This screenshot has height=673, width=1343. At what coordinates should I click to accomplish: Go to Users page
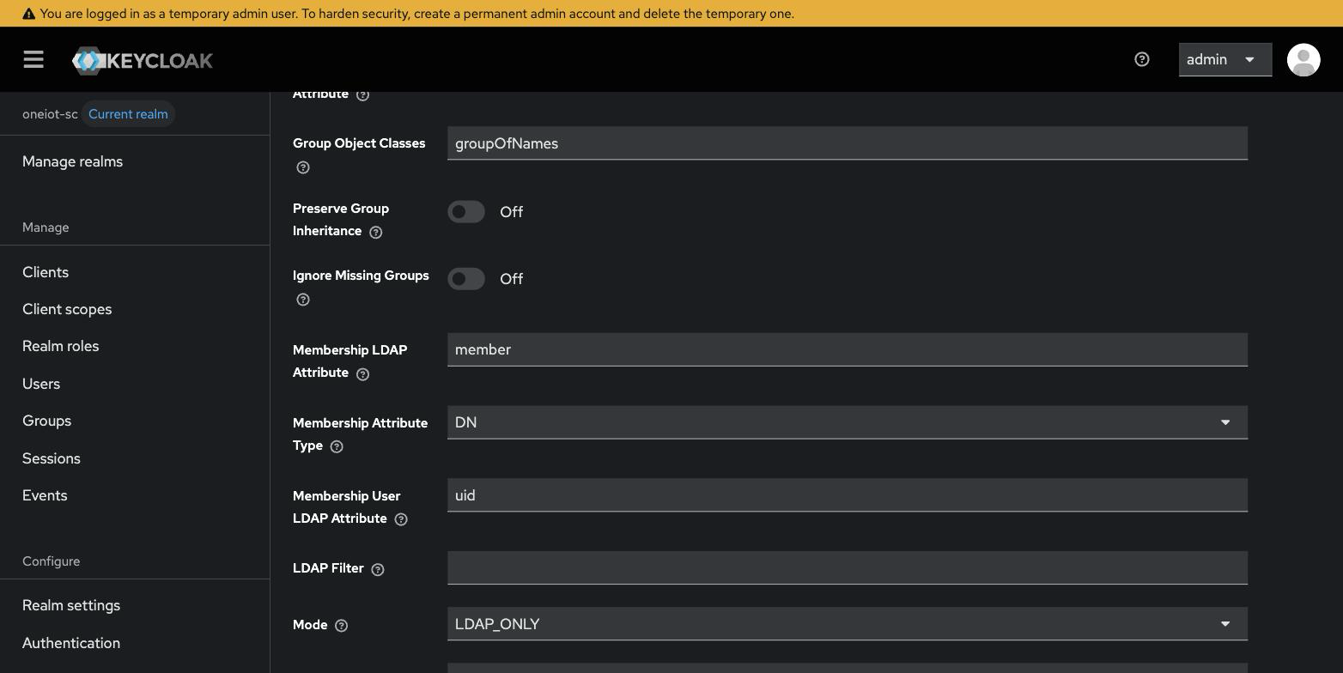[x=41, y=384]
